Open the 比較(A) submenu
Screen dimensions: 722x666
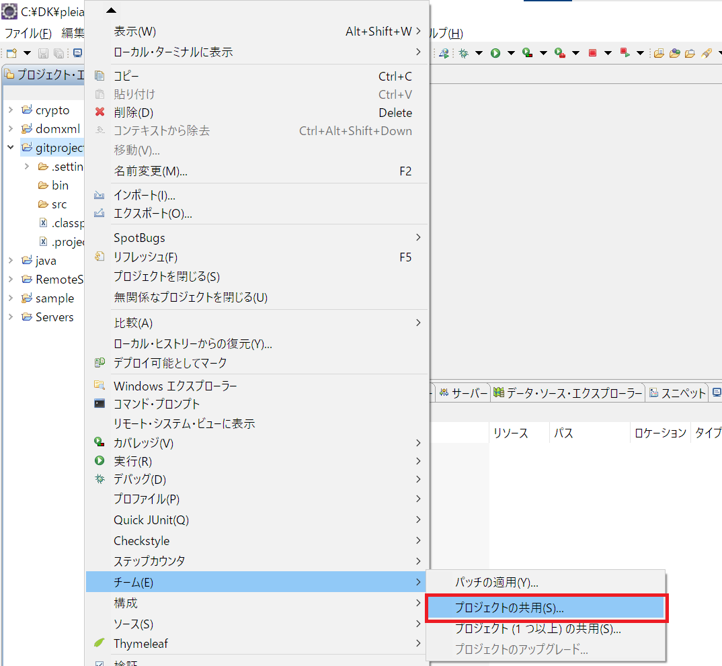pyautogui.click(x=257, y=323)
